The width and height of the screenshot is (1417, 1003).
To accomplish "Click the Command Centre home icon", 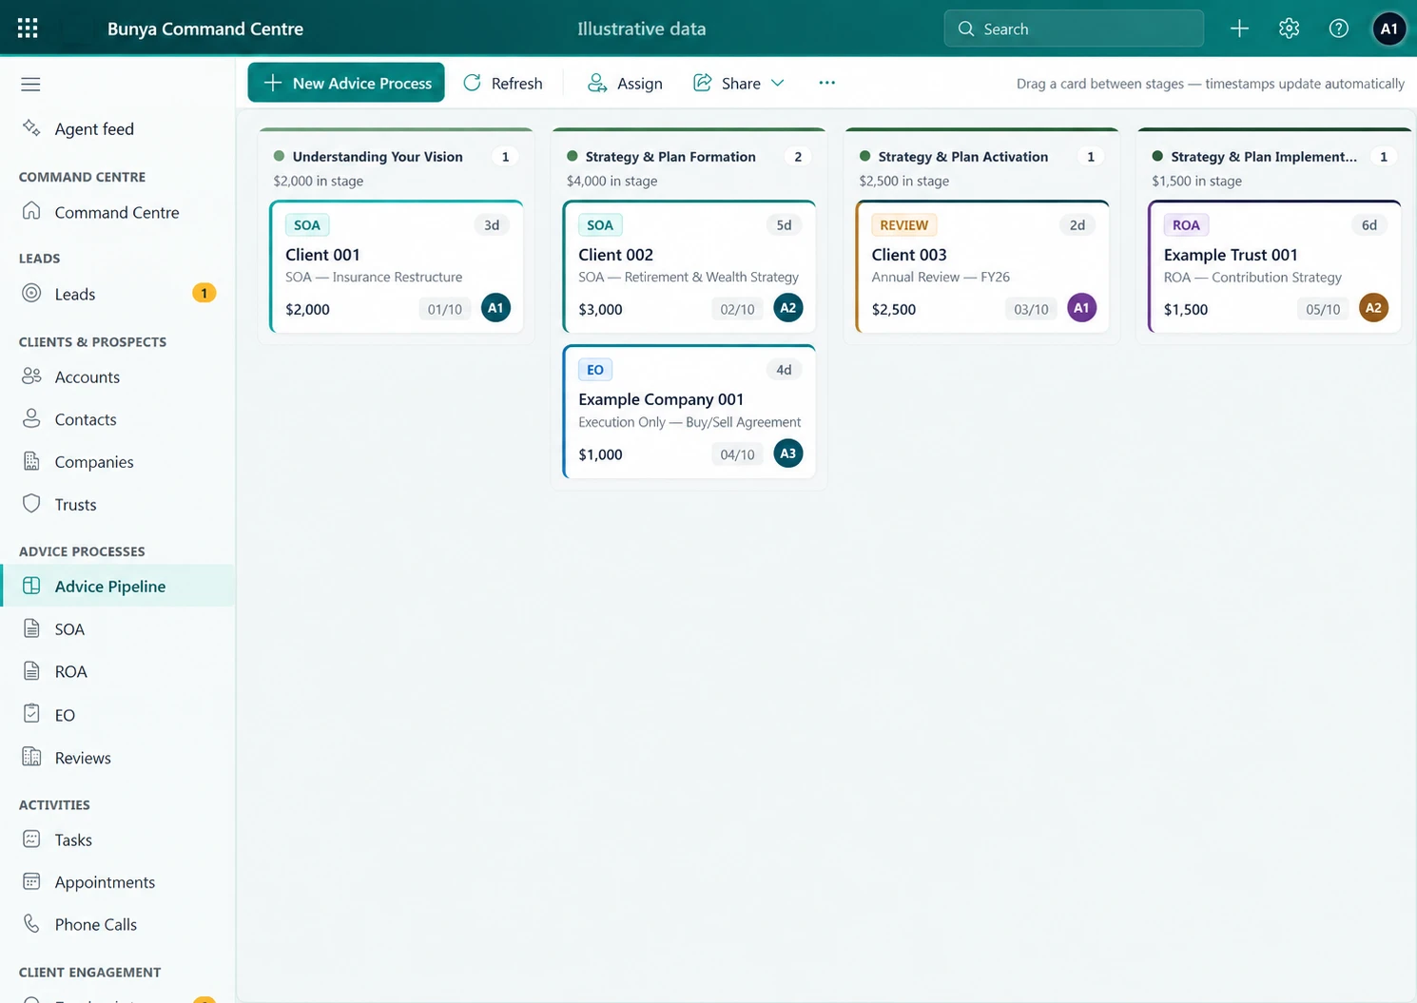I will tap(31, 211).
